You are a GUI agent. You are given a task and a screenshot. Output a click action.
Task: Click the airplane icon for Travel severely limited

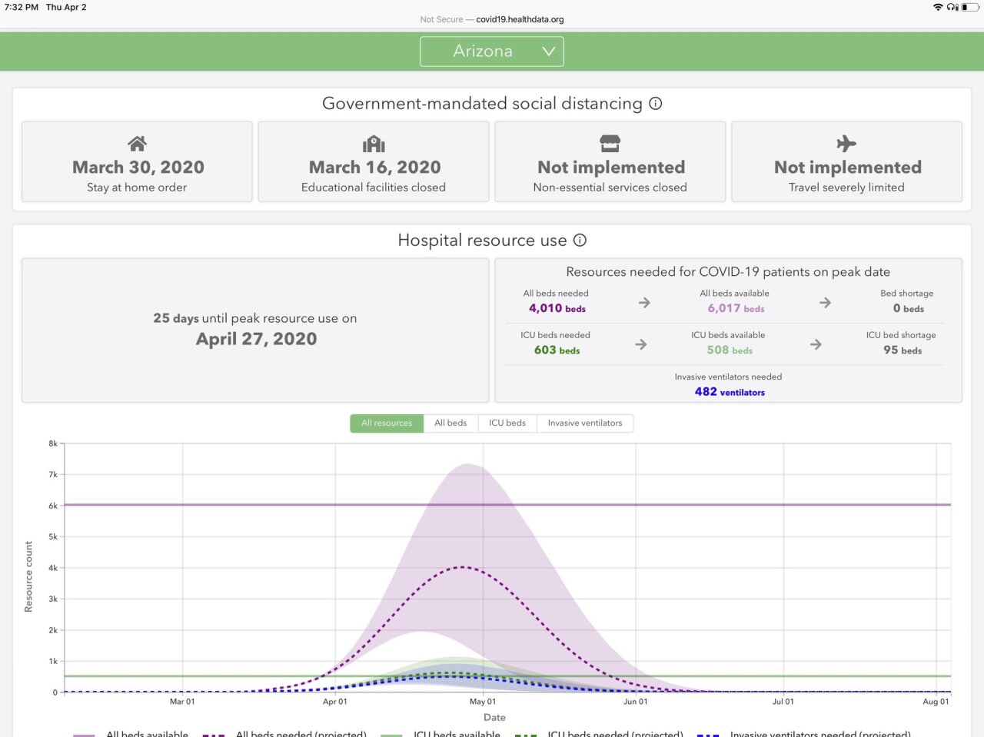846,144
